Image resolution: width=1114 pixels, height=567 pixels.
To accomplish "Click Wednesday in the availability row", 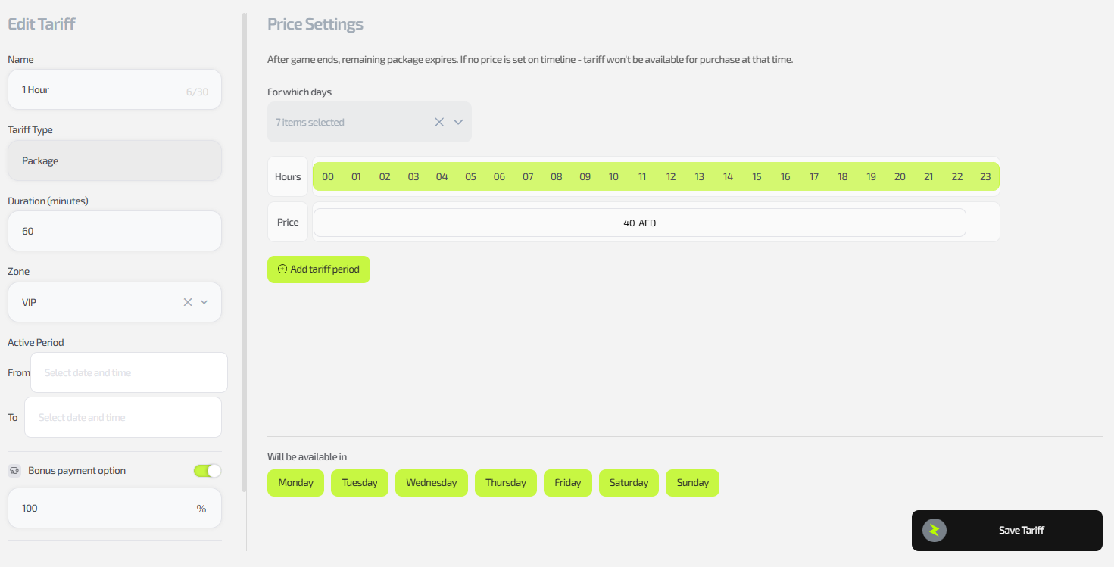I will click(431, 483).
